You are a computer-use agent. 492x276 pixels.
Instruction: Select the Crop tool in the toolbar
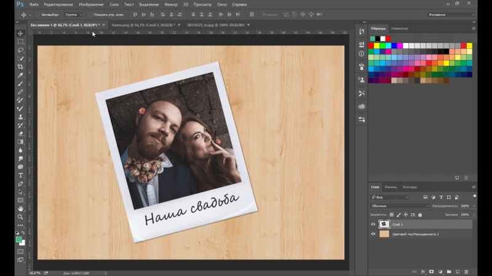coord(20,67)
